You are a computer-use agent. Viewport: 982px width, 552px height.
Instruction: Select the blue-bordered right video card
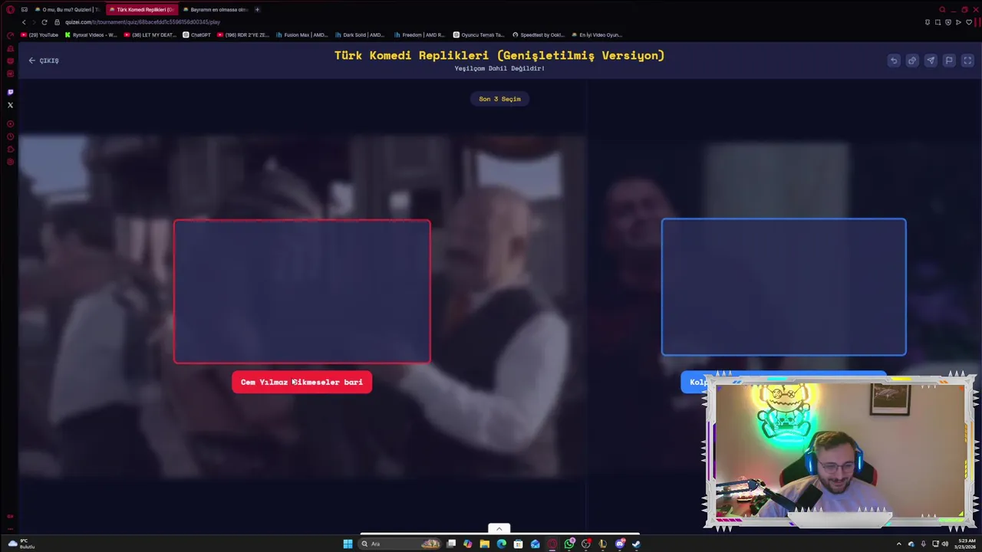pos(783,287)
